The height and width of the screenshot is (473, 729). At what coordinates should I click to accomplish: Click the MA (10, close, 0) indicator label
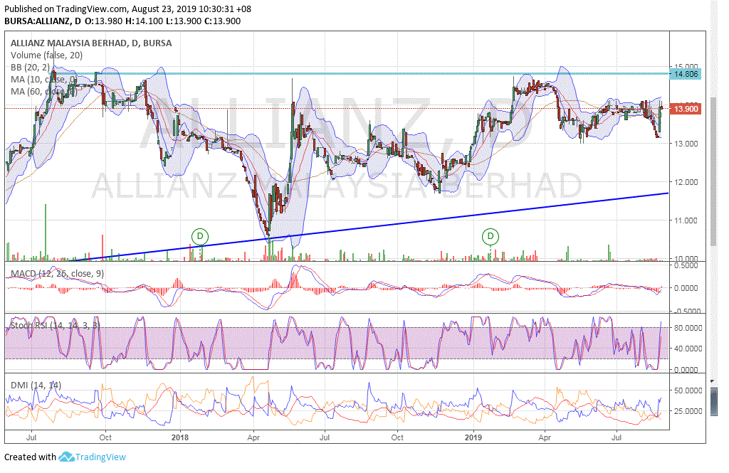coord(43,80)
